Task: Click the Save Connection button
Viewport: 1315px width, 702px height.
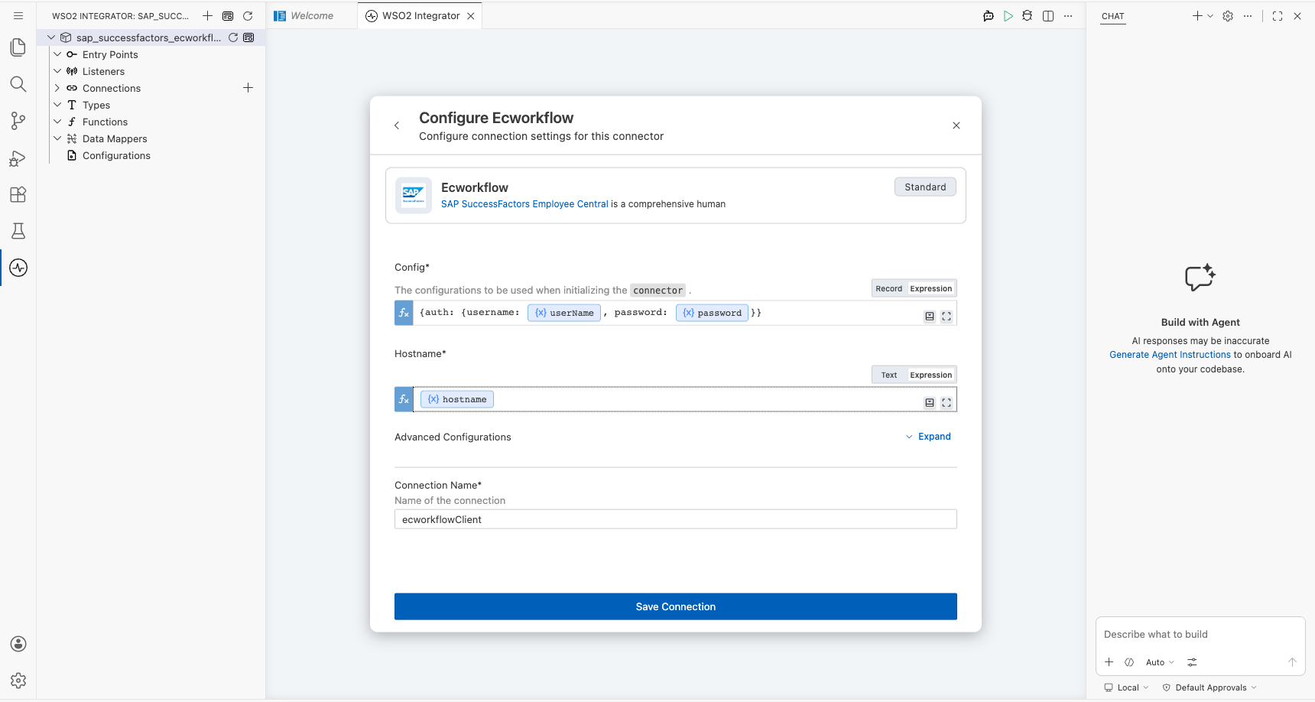Action: point(676,606)
